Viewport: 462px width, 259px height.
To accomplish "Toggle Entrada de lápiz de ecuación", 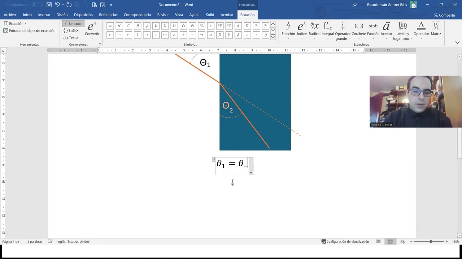I will coord(29,31).
